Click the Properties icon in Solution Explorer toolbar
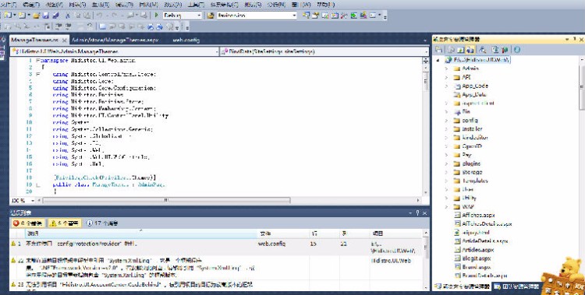The width and height of the screenshot is (585, 295). pos(438,50)
